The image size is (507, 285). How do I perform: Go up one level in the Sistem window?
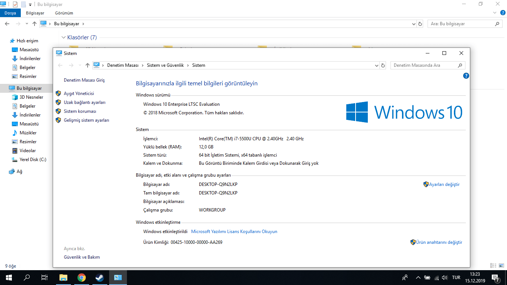pos(88,65)
